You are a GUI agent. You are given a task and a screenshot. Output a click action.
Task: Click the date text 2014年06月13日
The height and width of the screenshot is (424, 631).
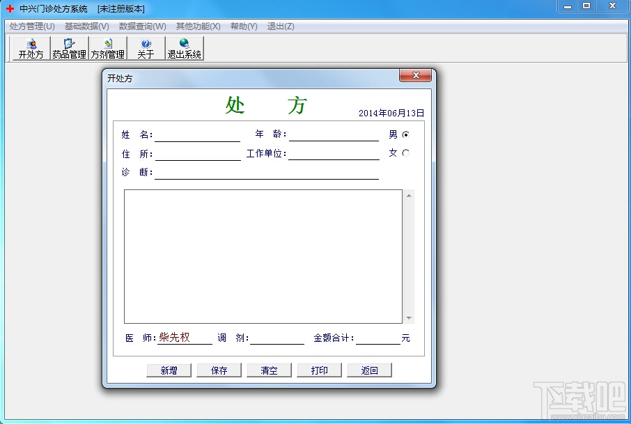[391, 113]
